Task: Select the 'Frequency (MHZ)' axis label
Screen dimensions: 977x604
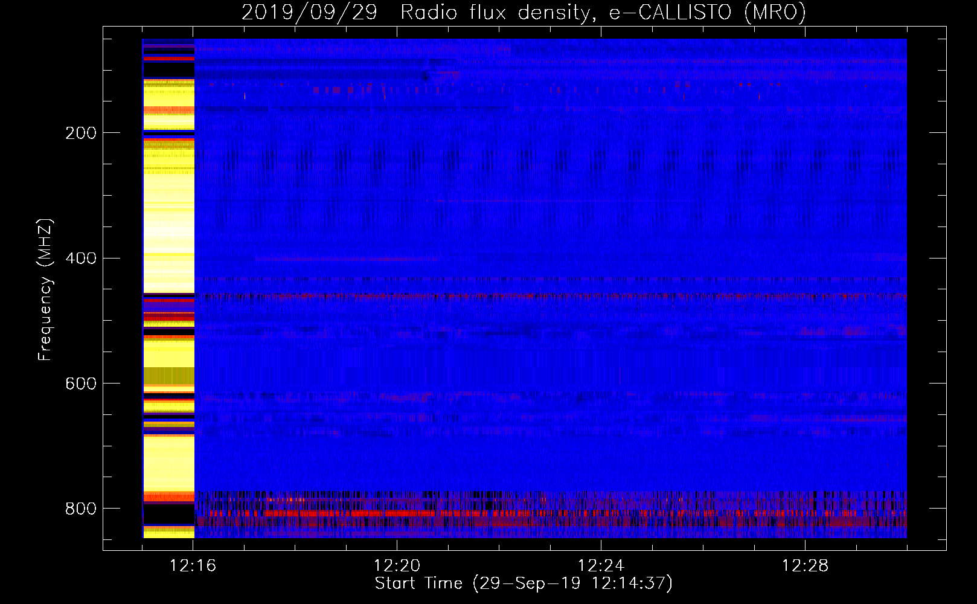Action: [45, 289]
